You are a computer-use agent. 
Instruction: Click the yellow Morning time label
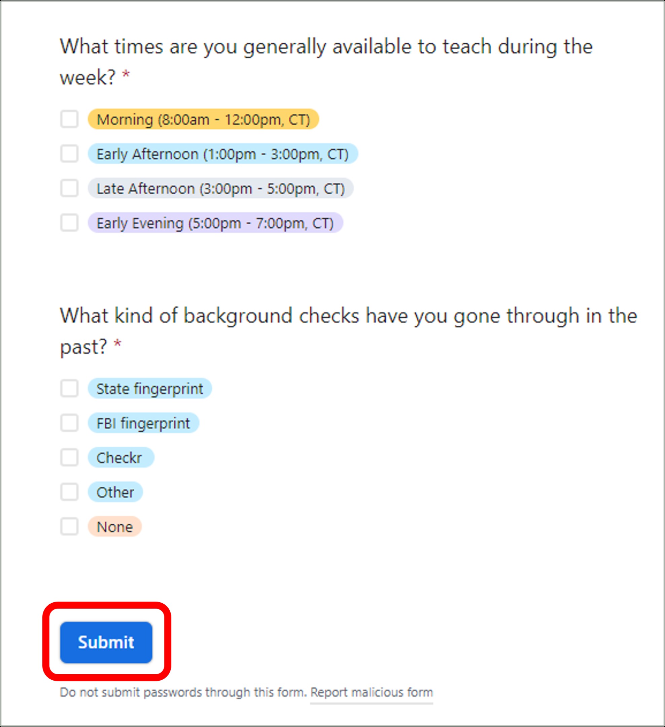[x=203, y=119]
